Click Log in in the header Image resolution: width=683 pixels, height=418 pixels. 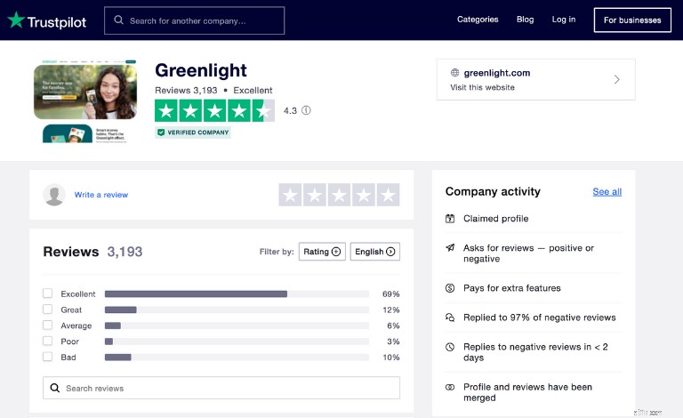point(564,20)
